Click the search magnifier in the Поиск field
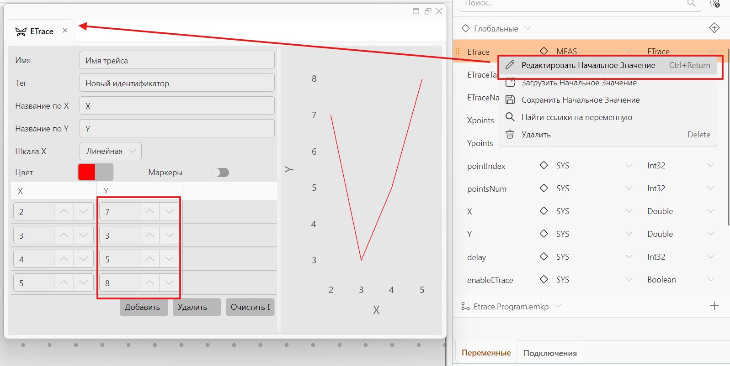The height and width of the screenshot is (366, 730). click(691, 3)
